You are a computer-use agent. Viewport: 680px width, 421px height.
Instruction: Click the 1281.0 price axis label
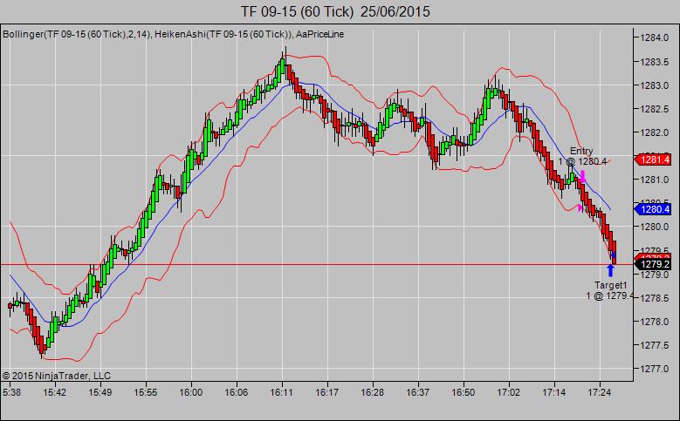click(655, 180)
